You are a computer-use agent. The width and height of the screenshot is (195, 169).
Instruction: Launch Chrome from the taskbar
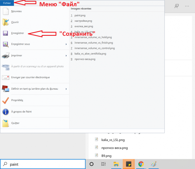(x=141, y=164)
